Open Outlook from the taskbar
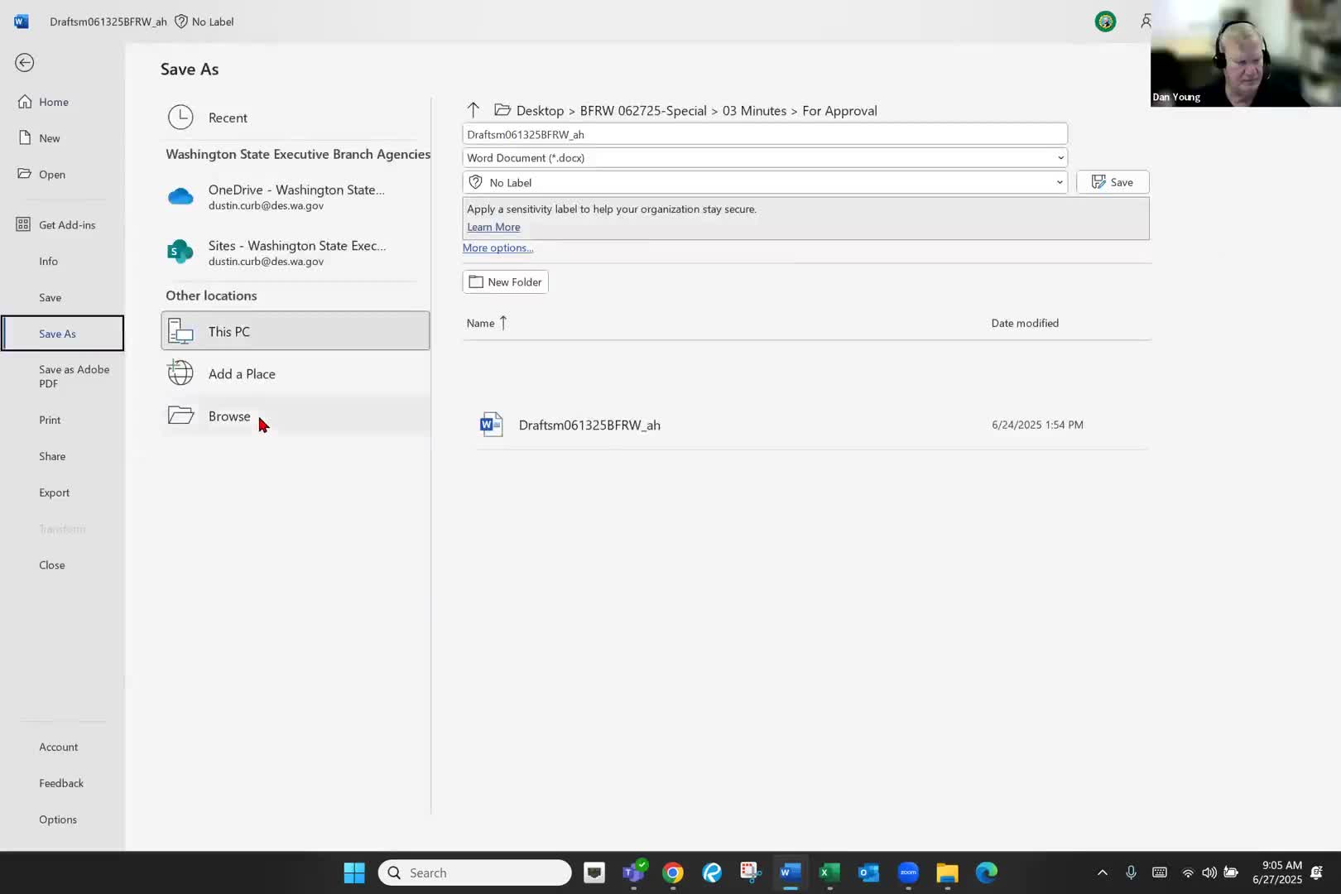Image resolution: width=1341 pixels, height=894 pixels. [868, 872]
